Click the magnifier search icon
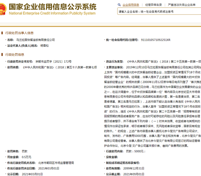Image resolution: width=201 pixels, height=176 pixels. point(119,5)
